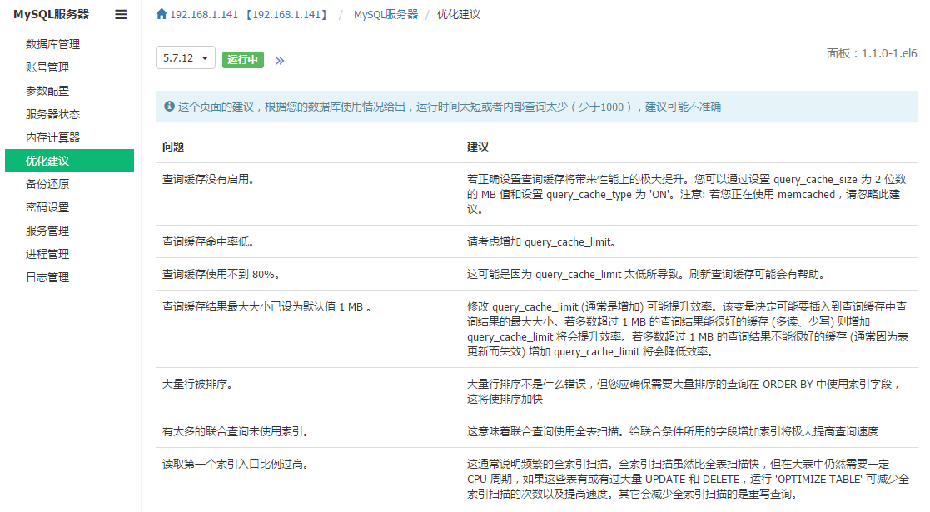Click the 面板：1.1.0-1.el6 version text
The image size is (930, 512).
[871, 53]
